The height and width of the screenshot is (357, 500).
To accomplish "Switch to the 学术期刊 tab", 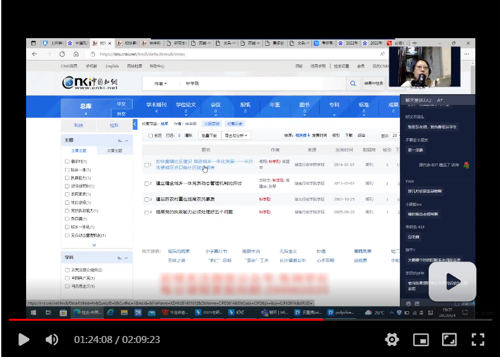I will [156, 105].
